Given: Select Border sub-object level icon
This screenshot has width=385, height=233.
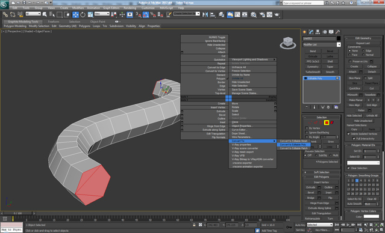Looking at the screenshot, I should [321, 123].
